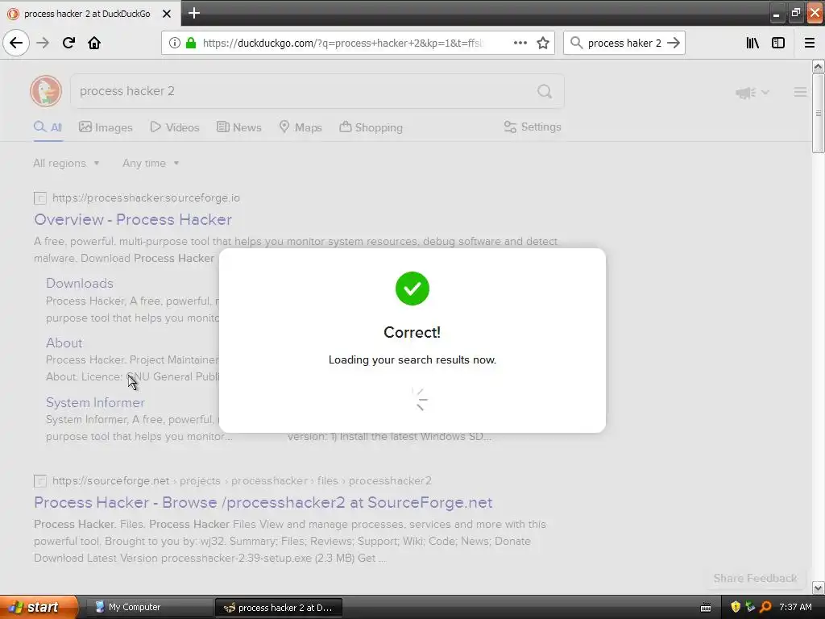The height and width of the screenshot is (619, 825).
Task: Go back to the previous page
Action: [16, 43]
